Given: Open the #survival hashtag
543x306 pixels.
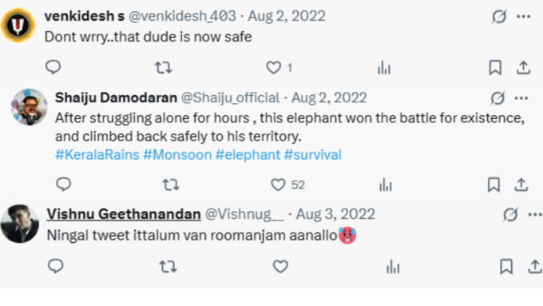Looking at the screenshot, I should (x=313, y=154).
